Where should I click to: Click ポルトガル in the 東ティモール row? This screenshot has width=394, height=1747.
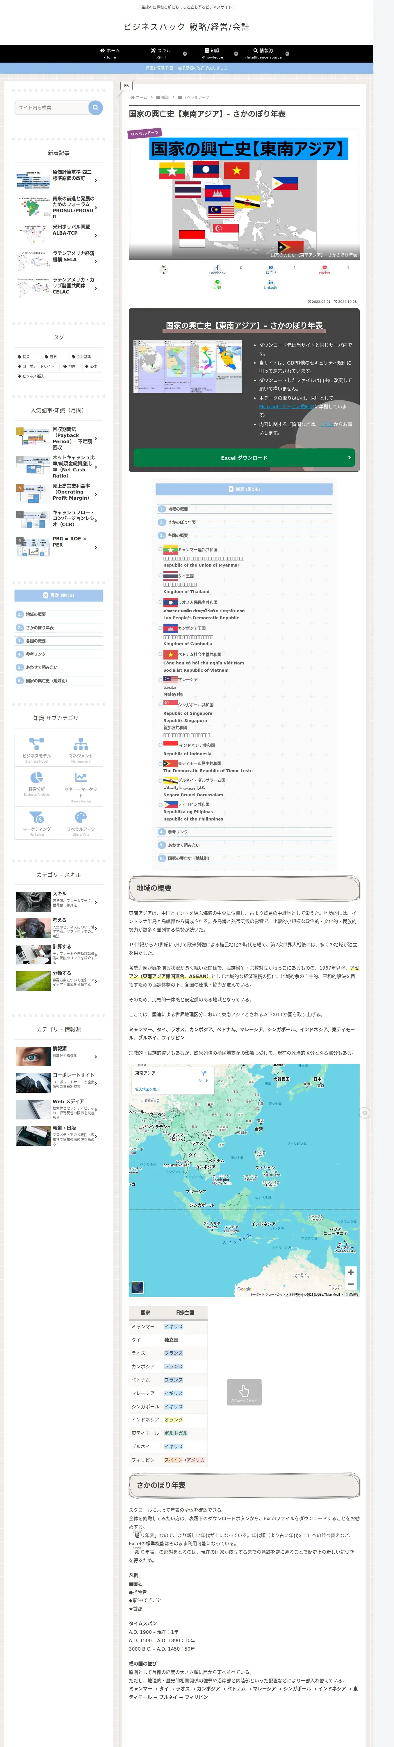pos(176,1433)
